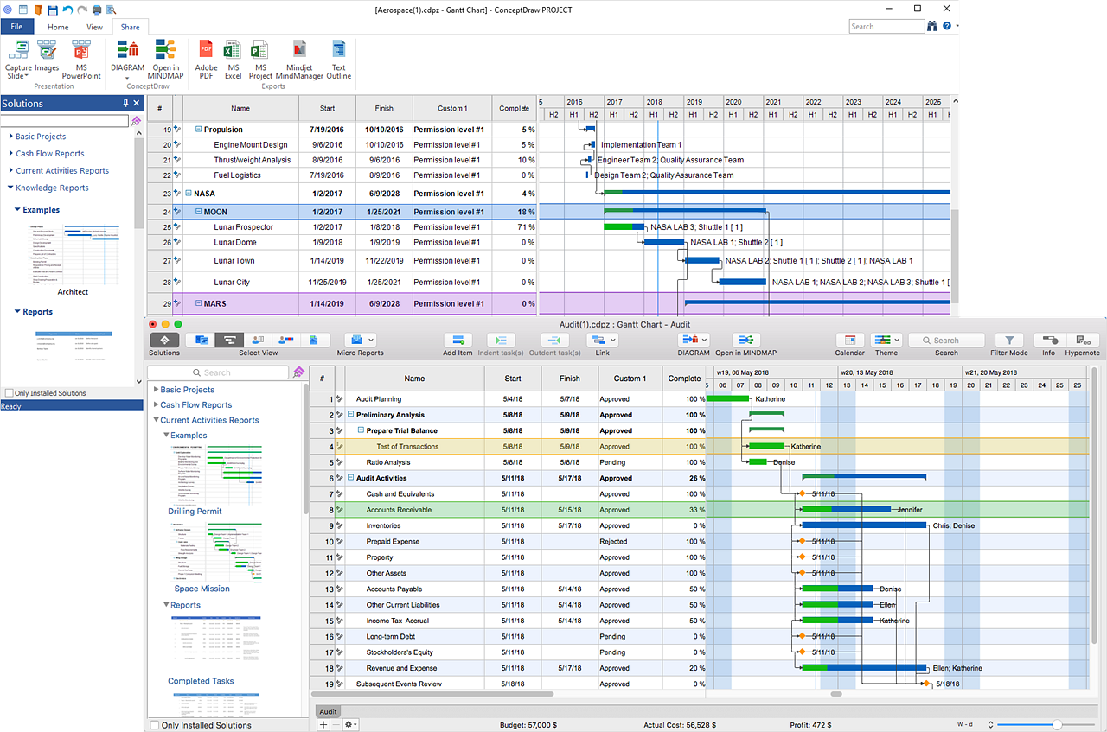Select Resources view in Audit Select View

point(259,341)
